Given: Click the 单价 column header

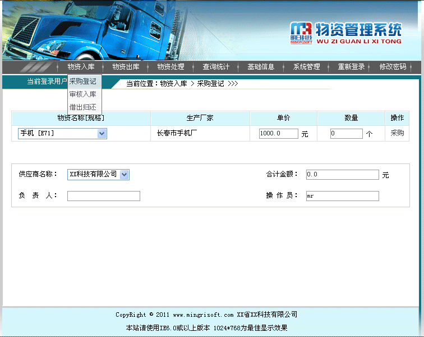Looking at the screenshot, I should point(283,118).
